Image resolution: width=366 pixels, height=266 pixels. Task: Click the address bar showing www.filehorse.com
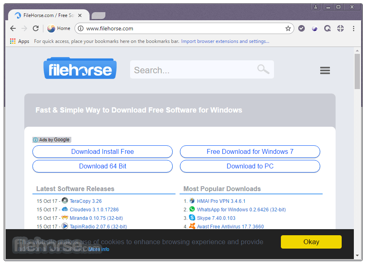(184, 28)
